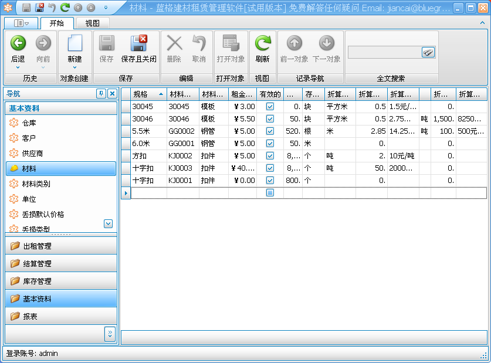This screenshot has height=363, width=491.
Task: Toggle 有效的 checkbox for KJ0003
Action: pos(270,168)
